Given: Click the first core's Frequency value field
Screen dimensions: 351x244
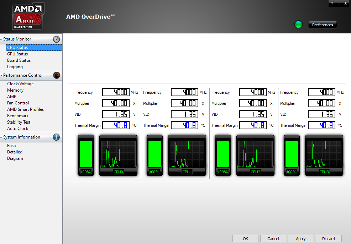Looking at the screenshot, I should (x=116, y=92).
